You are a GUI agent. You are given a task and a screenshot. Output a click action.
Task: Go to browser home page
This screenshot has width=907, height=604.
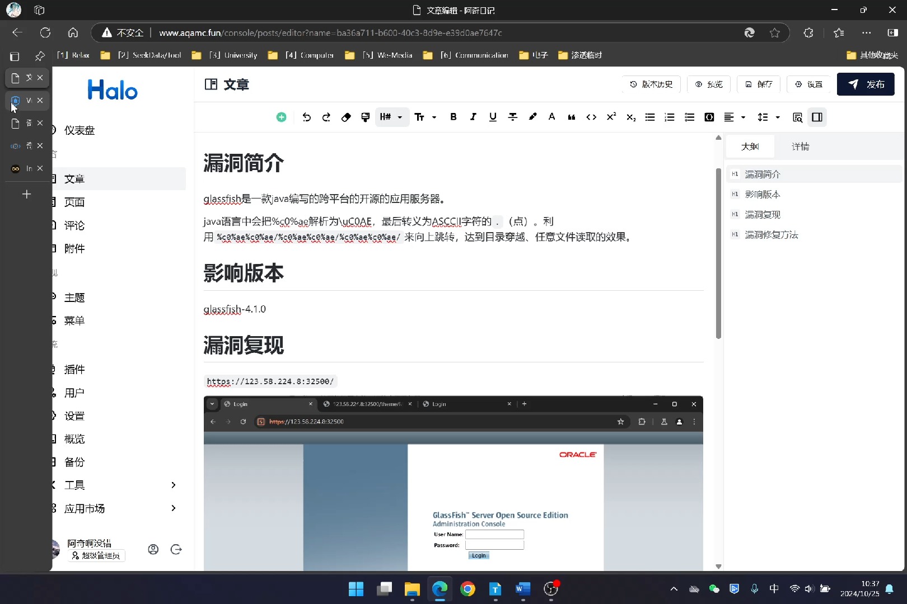(x=73, y=32)
